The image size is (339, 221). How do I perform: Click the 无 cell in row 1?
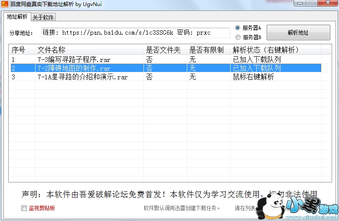point(192,59)
